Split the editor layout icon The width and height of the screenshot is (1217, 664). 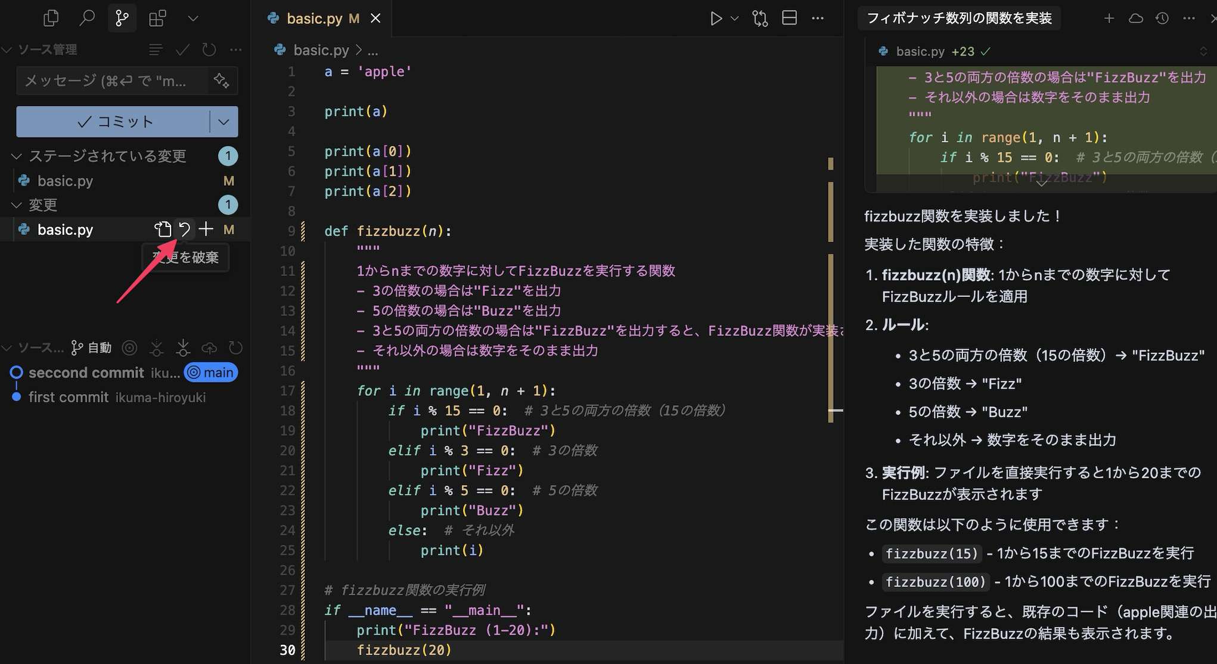789,18
